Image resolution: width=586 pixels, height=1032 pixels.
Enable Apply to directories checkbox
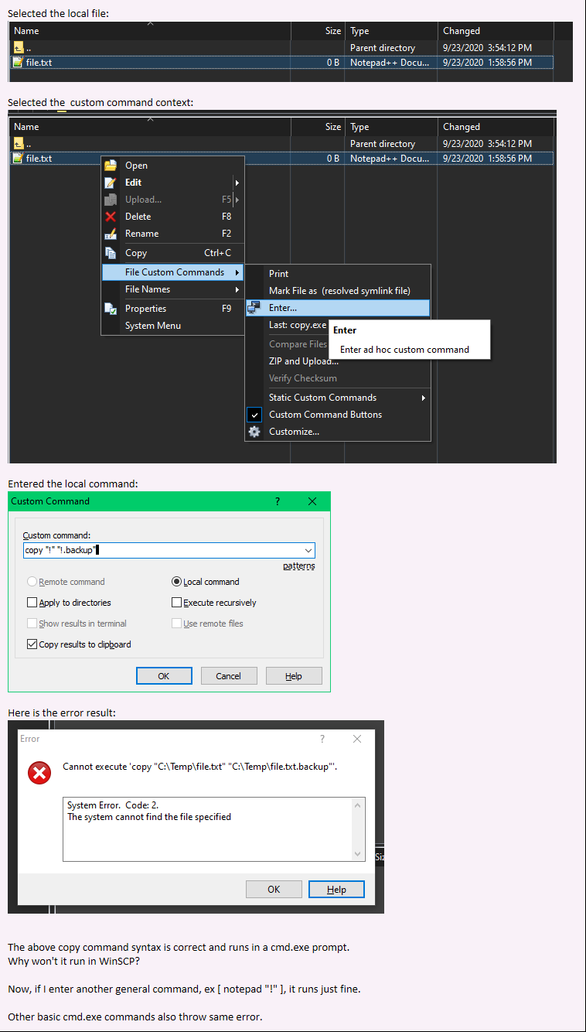(x=32, y=603)
